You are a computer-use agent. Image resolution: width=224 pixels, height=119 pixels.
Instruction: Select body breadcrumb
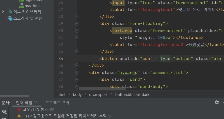click(77, 95)
